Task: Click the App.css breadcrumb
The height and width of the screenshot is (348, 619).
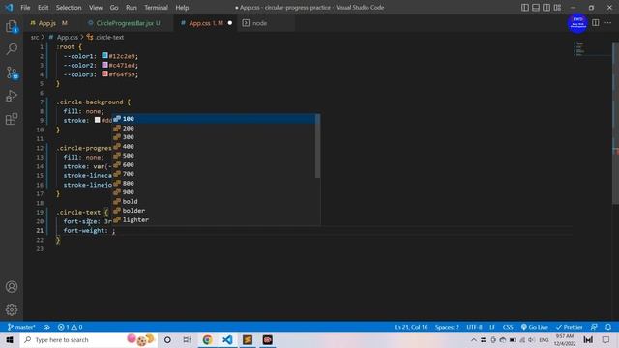Action: [x=68, y=37]
